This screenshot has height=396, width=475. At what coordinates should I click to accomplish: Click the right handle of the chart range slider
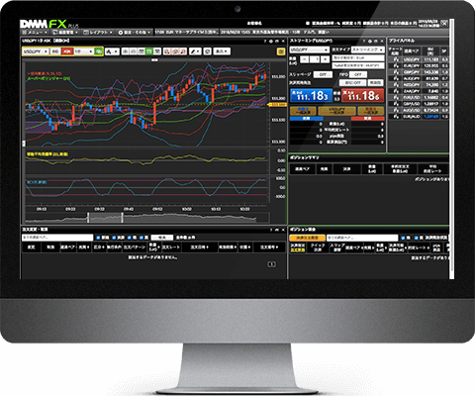[x=123, y=218]
